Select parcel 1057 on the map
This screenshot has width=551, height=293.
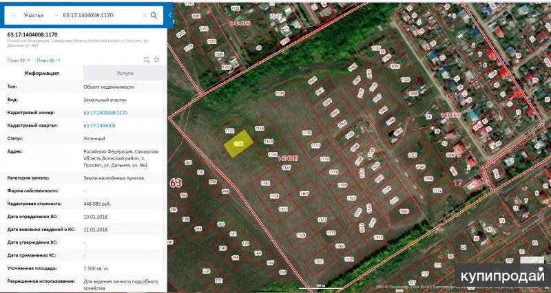pyautogui.click(x=413, y=155)
